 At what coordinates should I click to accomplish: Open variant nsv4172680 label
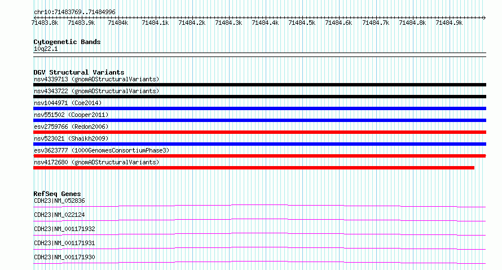pos(96,162)
